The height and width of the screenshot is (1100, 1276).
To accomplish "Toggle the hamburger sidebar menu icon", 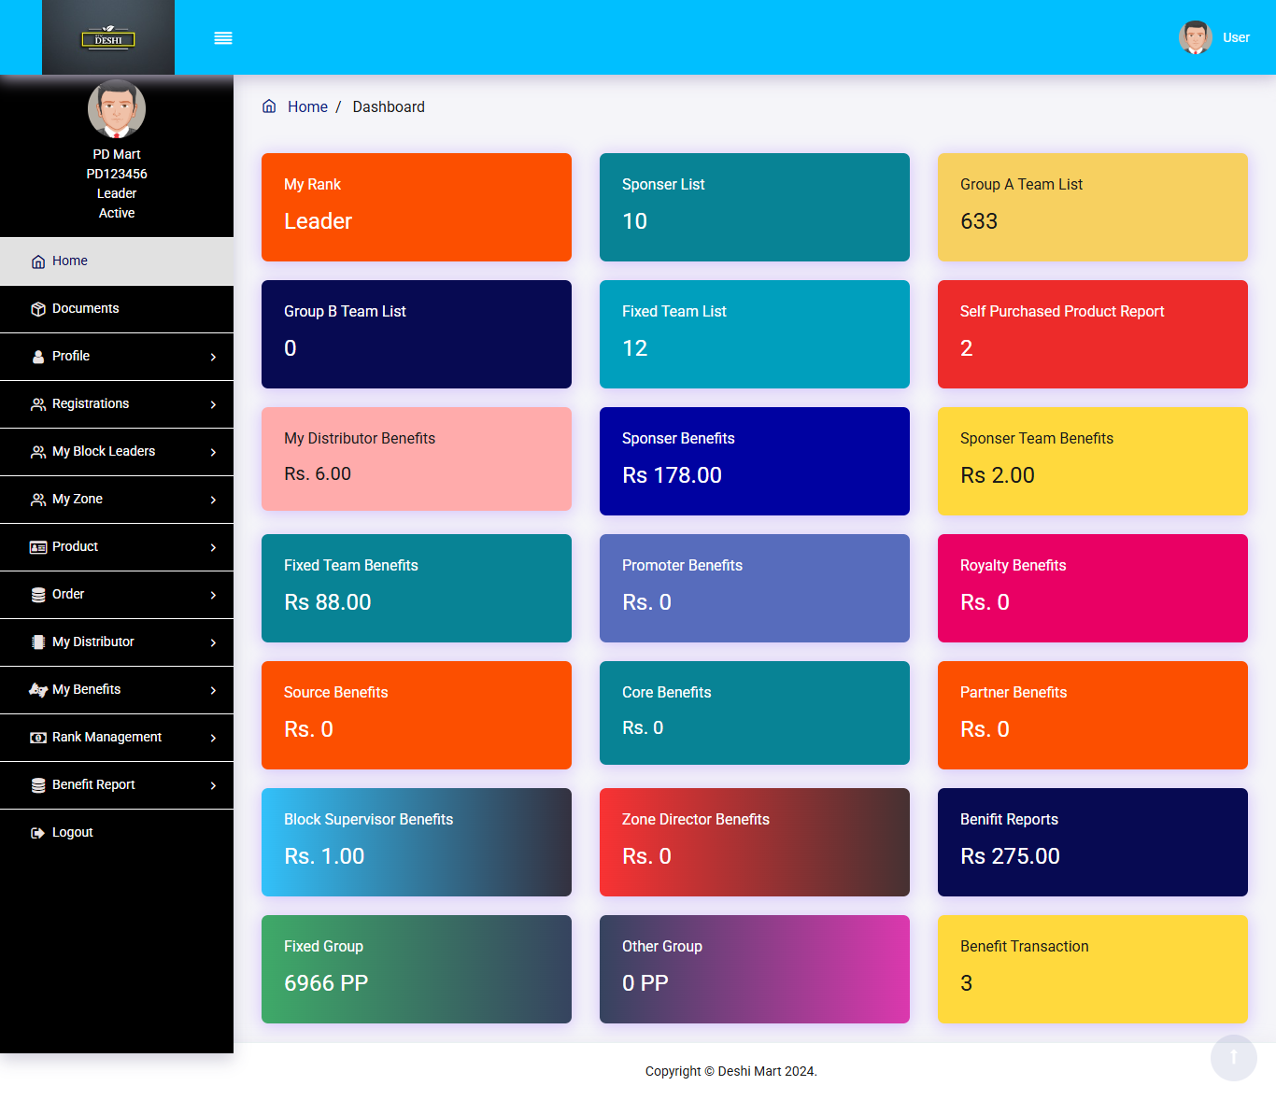I will pos(223,38).
